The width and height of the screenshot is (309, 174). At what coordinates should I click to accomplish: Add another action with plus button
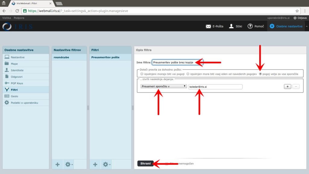click(287, 86)
